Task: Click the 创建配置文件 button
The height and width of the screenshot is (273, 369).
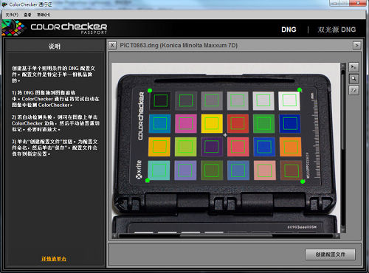Action: tap(330, 255)
